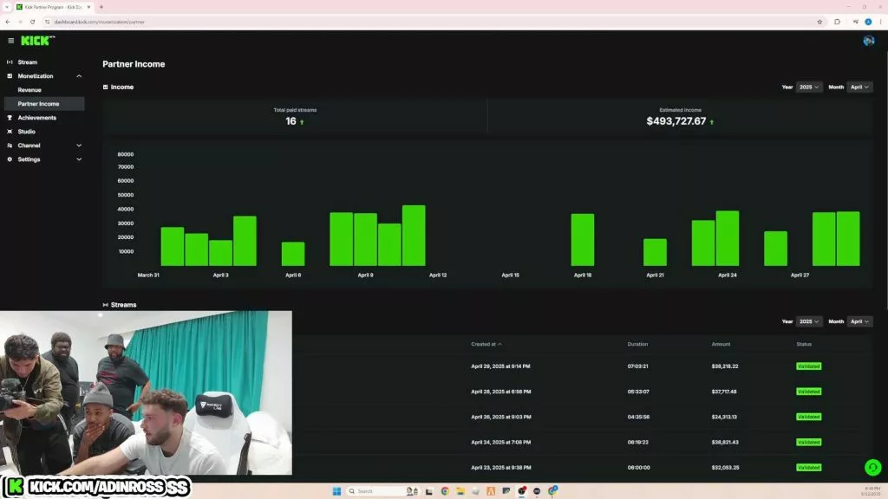The height and width of the screenshot is (499, 888).
Task: Open the hamburger menu beside the Kick logo
Action: pyautogui.click(x=10, y=41)
